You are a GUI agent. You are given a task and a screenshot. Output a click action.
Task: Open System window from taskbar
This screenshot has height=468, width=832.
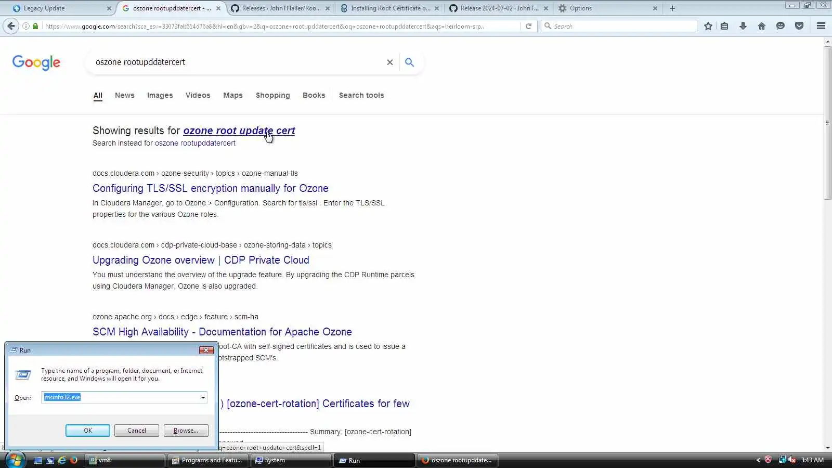point(291,460)
